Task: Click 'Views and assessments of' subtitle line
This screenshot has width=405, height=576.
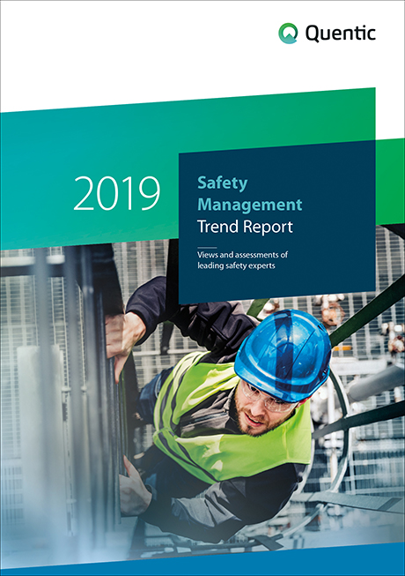Action: pyautogui.click(x=242, y=255)
